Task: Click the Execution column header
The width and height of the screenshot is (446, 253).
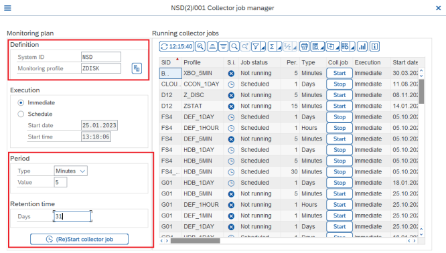Action: click(372, 62)
